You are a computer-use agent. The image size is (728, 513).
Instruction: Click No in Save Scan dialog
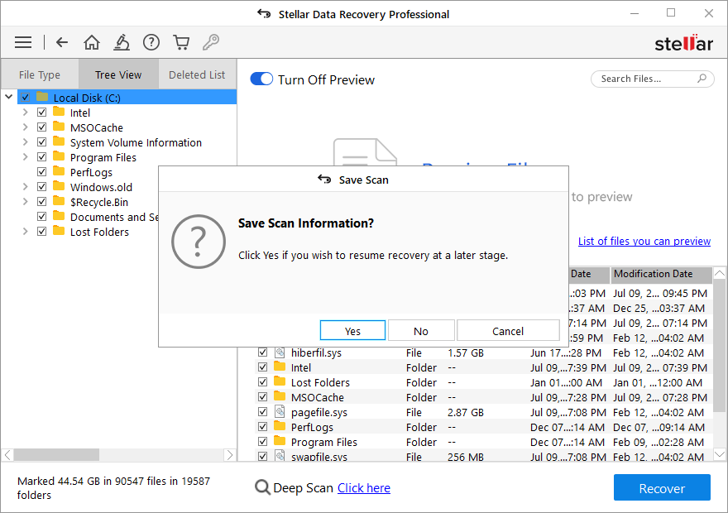(420, 330)
